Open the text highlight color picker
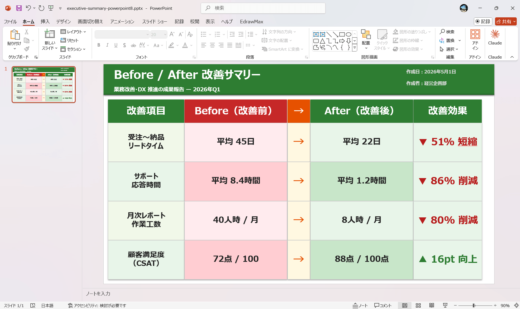The width and height of the screenshot is (520, 309). point(171,45)
